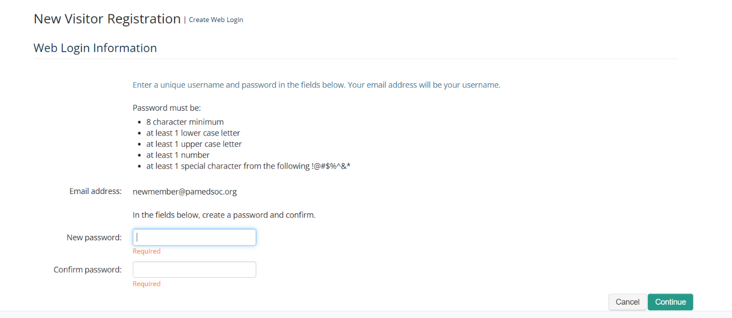Click the newmember@pamedsoc.org email address
This screenshot has width=732, height=318.
point(185,192)
